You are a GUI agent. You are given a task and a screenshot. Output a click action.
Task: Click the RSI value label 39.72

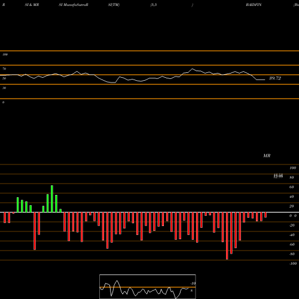click(x=275, y=78)
